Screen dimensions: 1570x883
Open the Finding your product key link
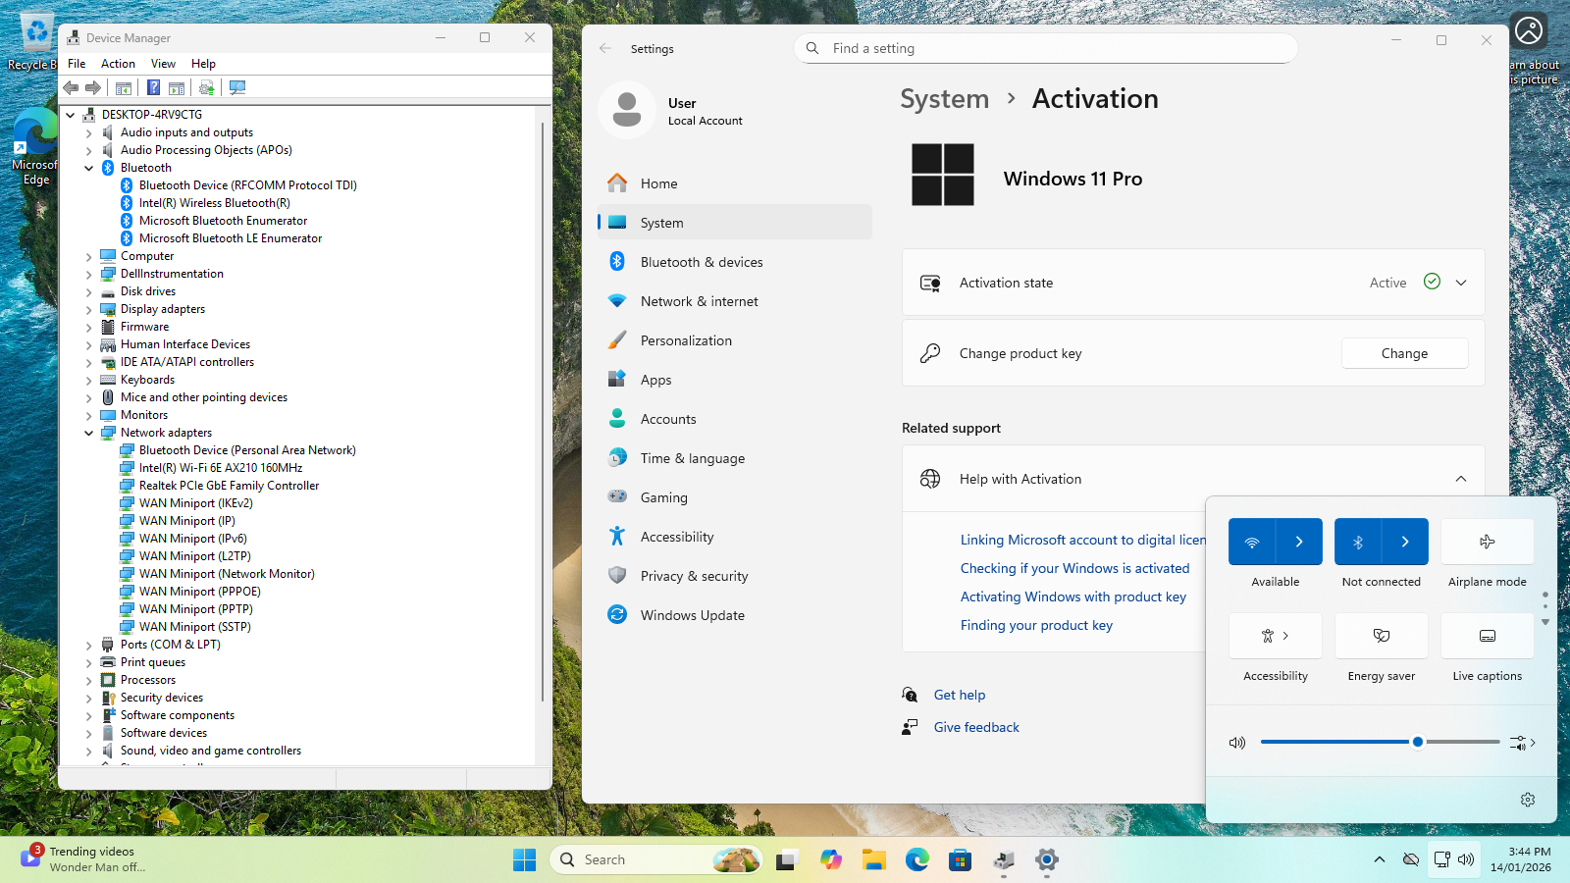[x=1036, y=625]
